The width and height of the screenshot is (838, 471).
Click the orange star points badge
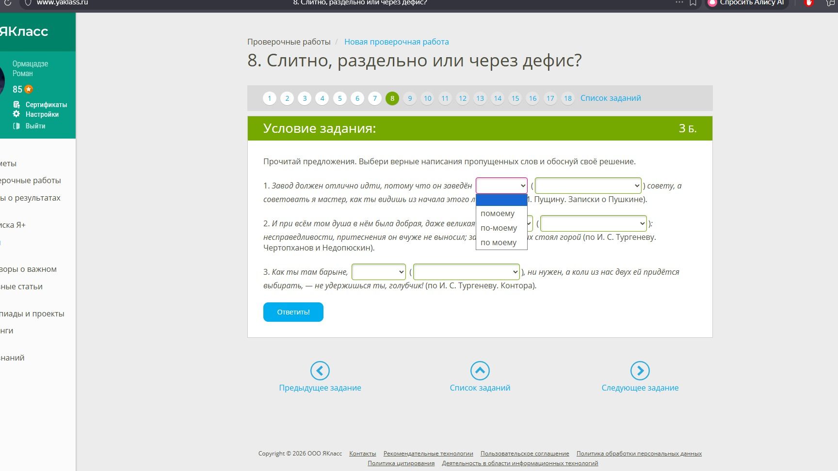(29, 89)
